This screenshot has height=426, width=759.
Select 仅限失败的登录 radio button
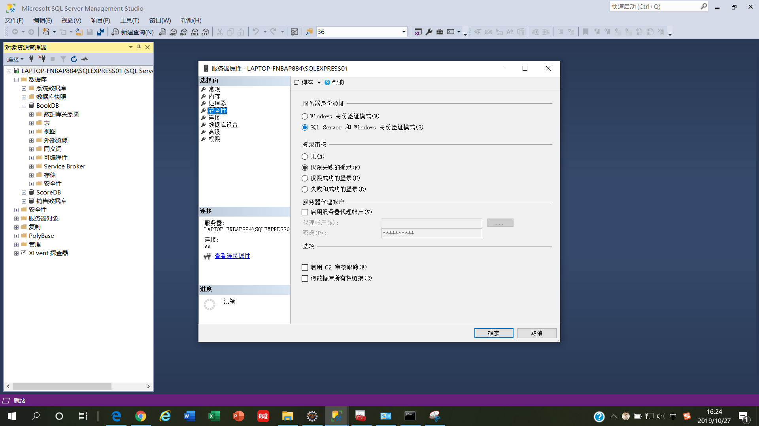(x=305, y=168)
